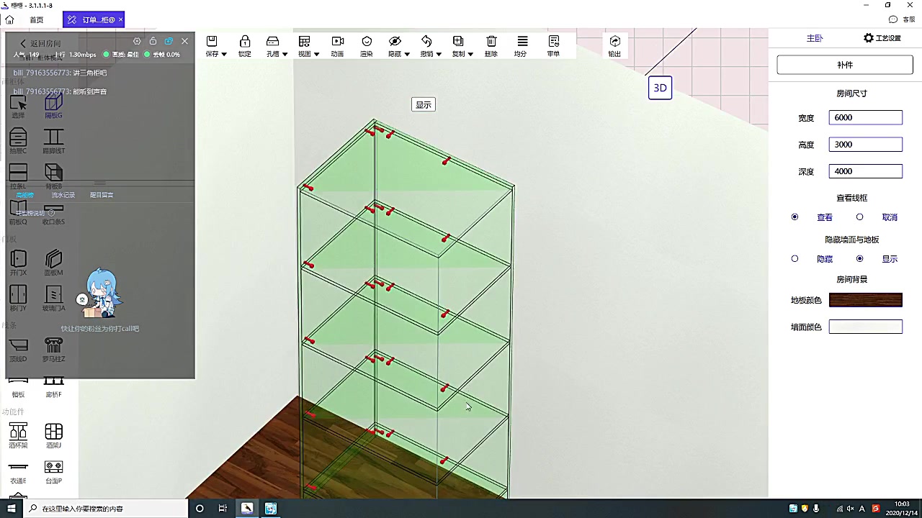Select the 显示 walls and floor radio
The image size is (922, 518).
click(x=859, y=259)
